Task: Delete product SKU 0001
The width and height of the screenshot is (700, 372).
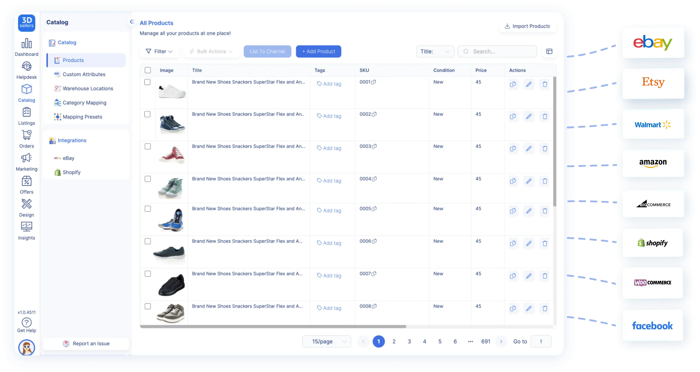Action: 545,84
